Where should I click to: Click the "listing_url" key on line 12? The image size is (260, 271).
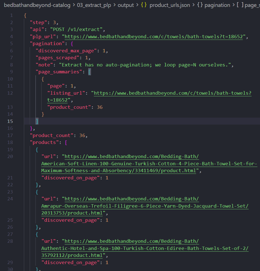66,93
